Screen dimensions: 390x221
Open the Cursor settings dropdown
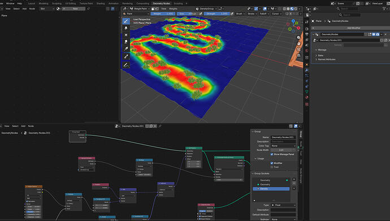[276, 14]
